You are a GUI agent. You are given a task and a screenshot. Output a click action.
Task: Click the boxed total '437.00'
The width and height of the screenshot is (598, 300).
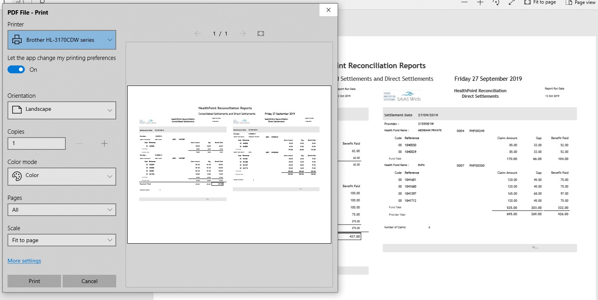[x=349, y=237]
